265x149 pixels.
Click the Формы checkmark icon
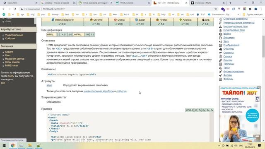point(220,75)
